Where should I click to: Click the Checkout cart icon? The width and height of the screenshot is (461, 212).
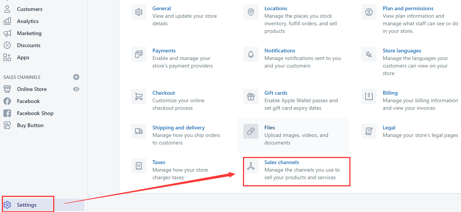coord(139,97)
